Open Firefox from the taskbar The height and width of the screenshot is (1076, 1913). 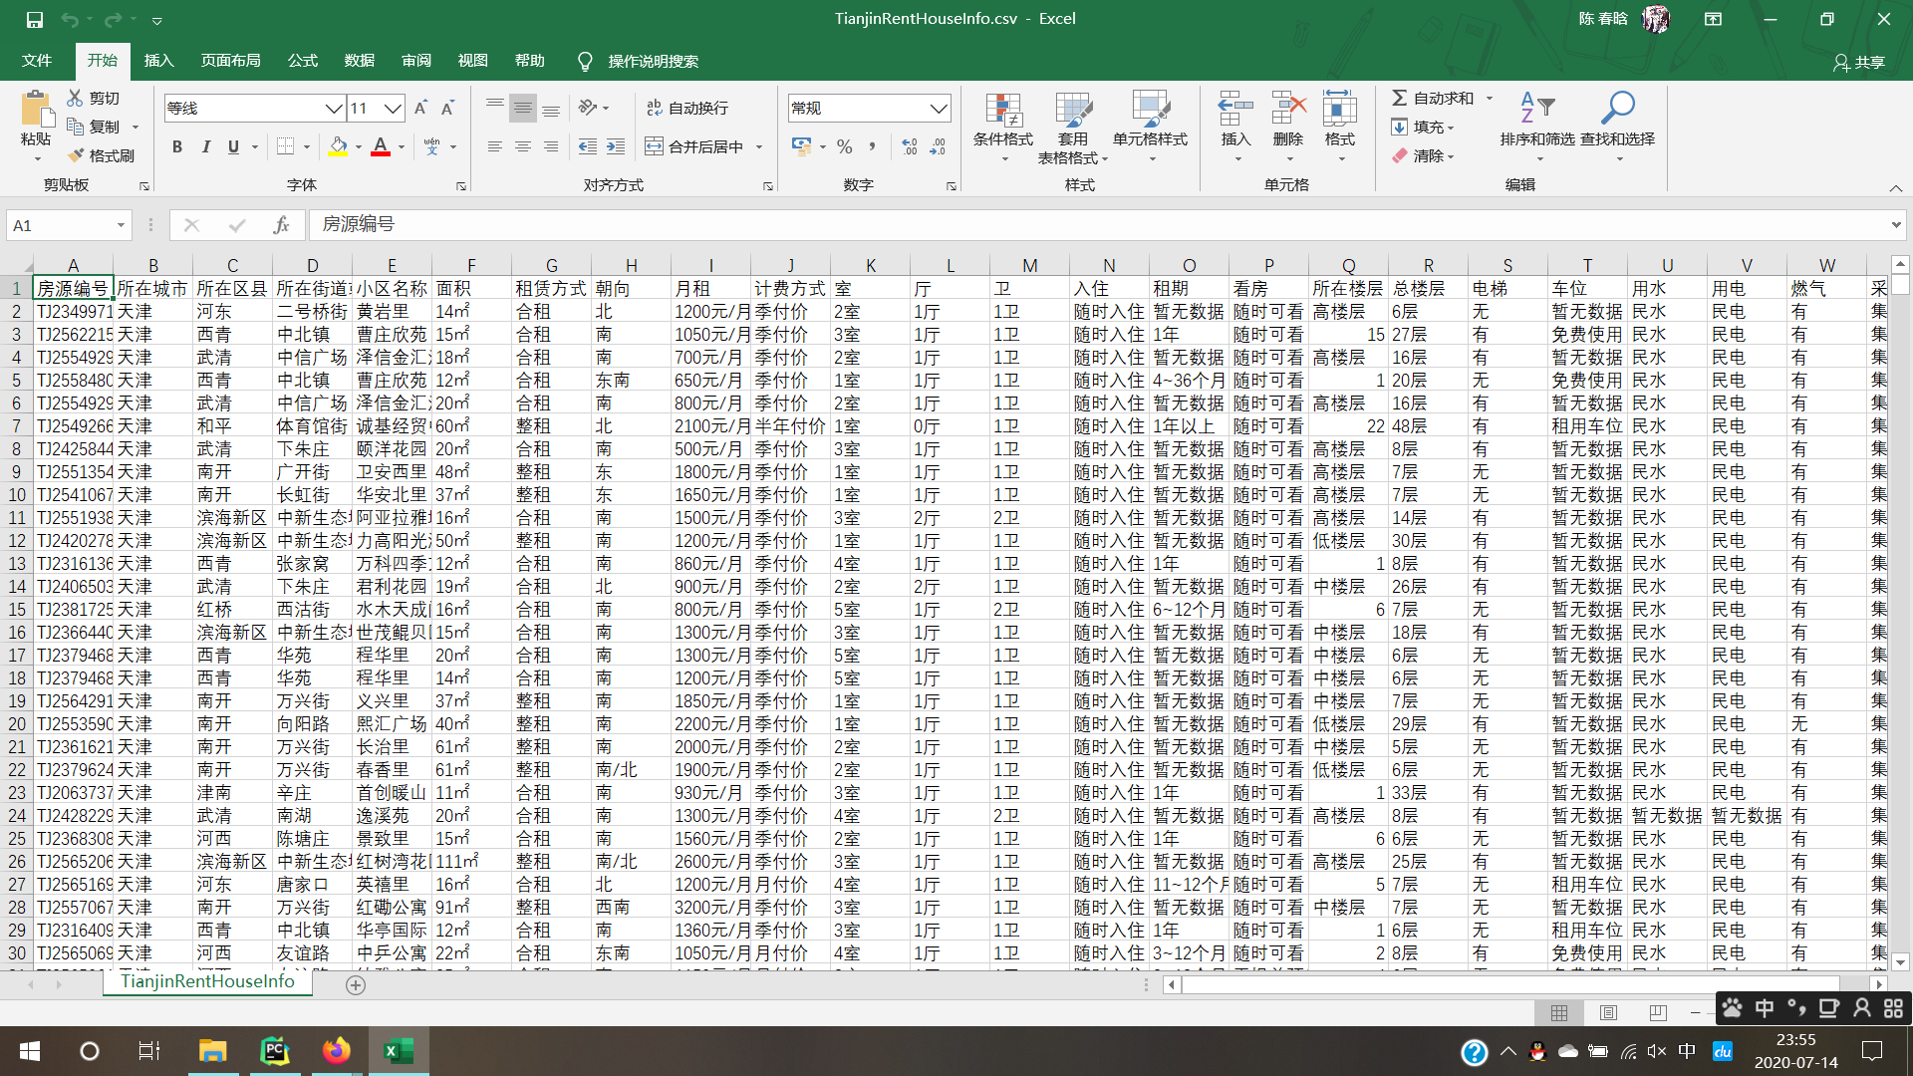(x=337, y=1051)
